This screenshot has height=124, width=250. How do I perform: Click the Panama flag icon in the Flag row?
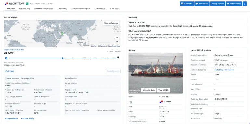161,102
